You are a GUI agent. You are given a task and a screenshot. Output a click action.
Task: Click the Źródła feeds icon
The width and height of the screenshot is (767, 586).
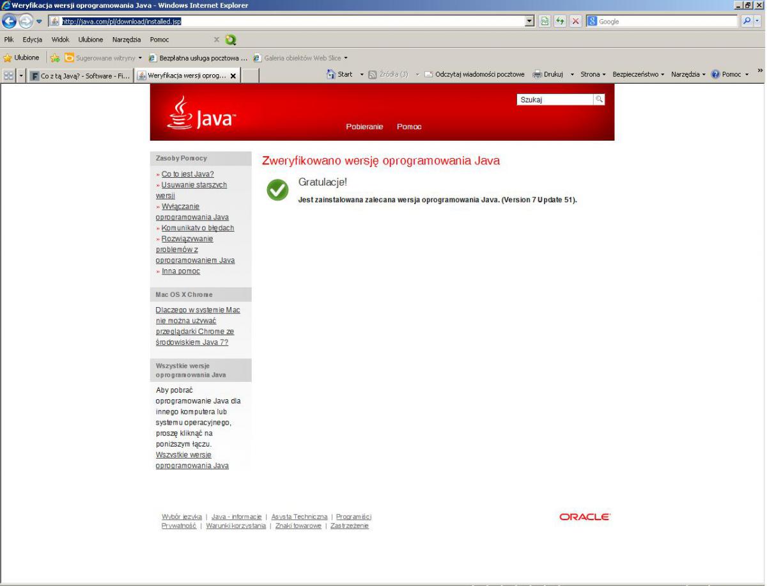[x=372, y=75]
